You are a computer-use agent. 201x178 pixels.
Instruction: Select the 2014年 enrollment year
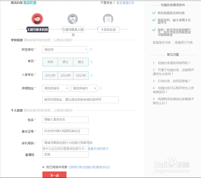[65, 75]
